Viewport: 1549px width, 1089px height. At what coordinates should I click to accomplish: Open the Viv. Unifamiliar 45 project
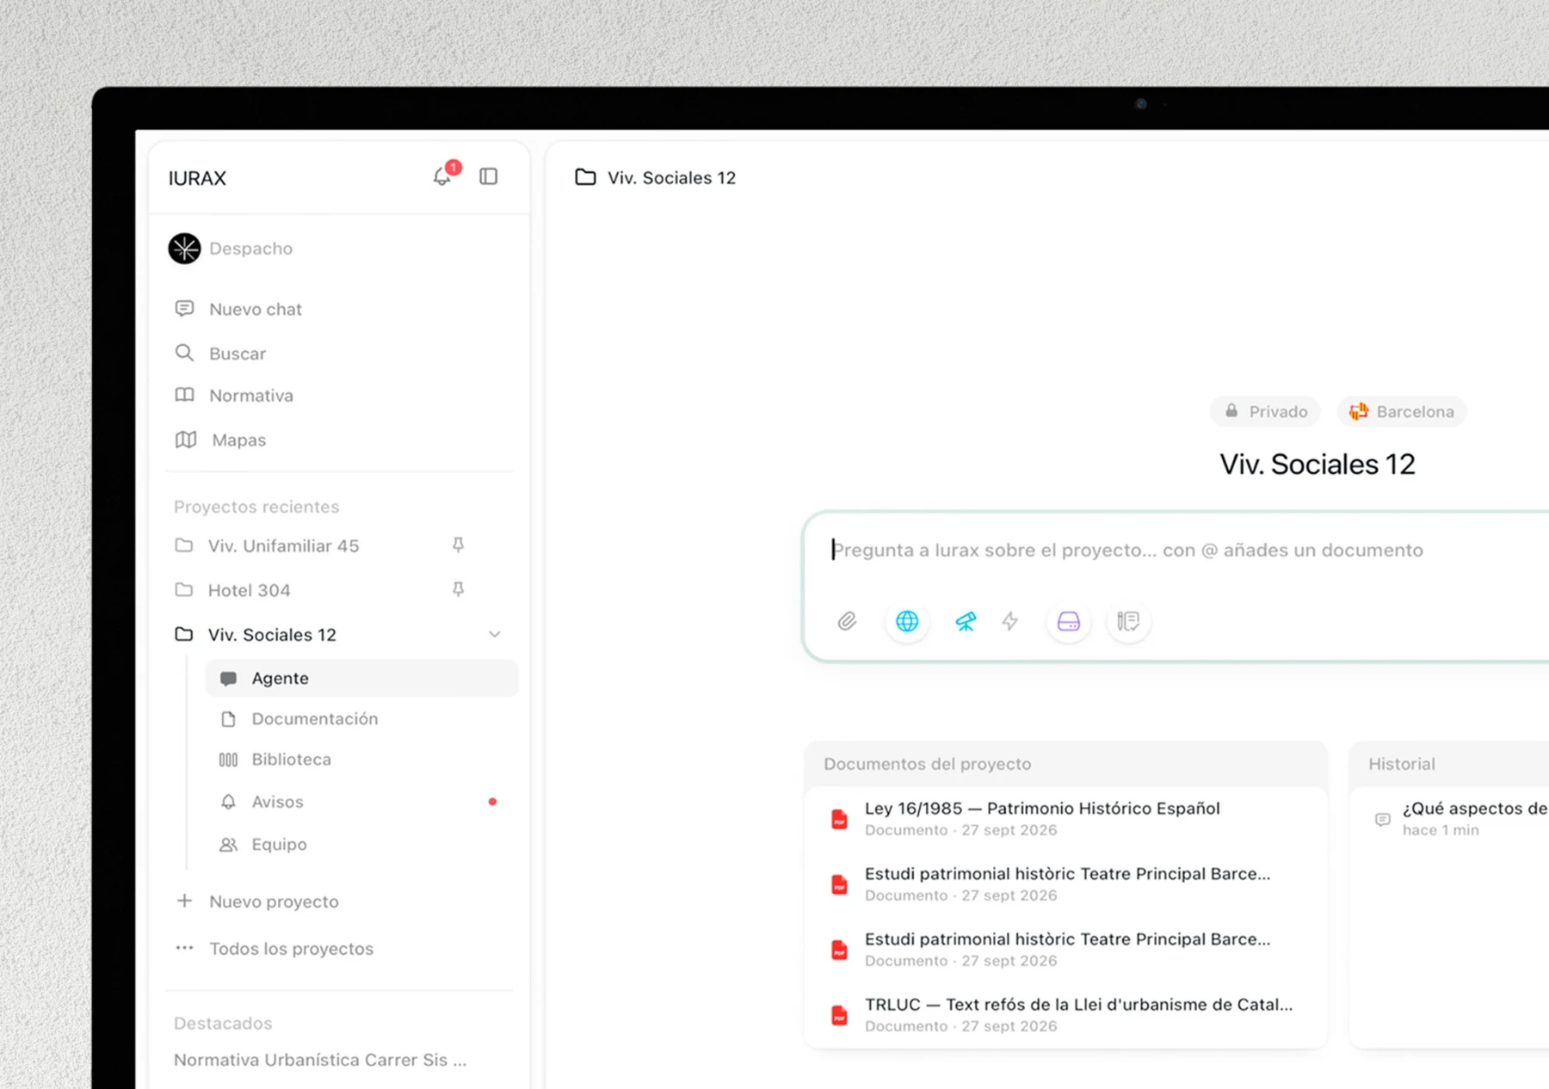[x=283, y=546]
